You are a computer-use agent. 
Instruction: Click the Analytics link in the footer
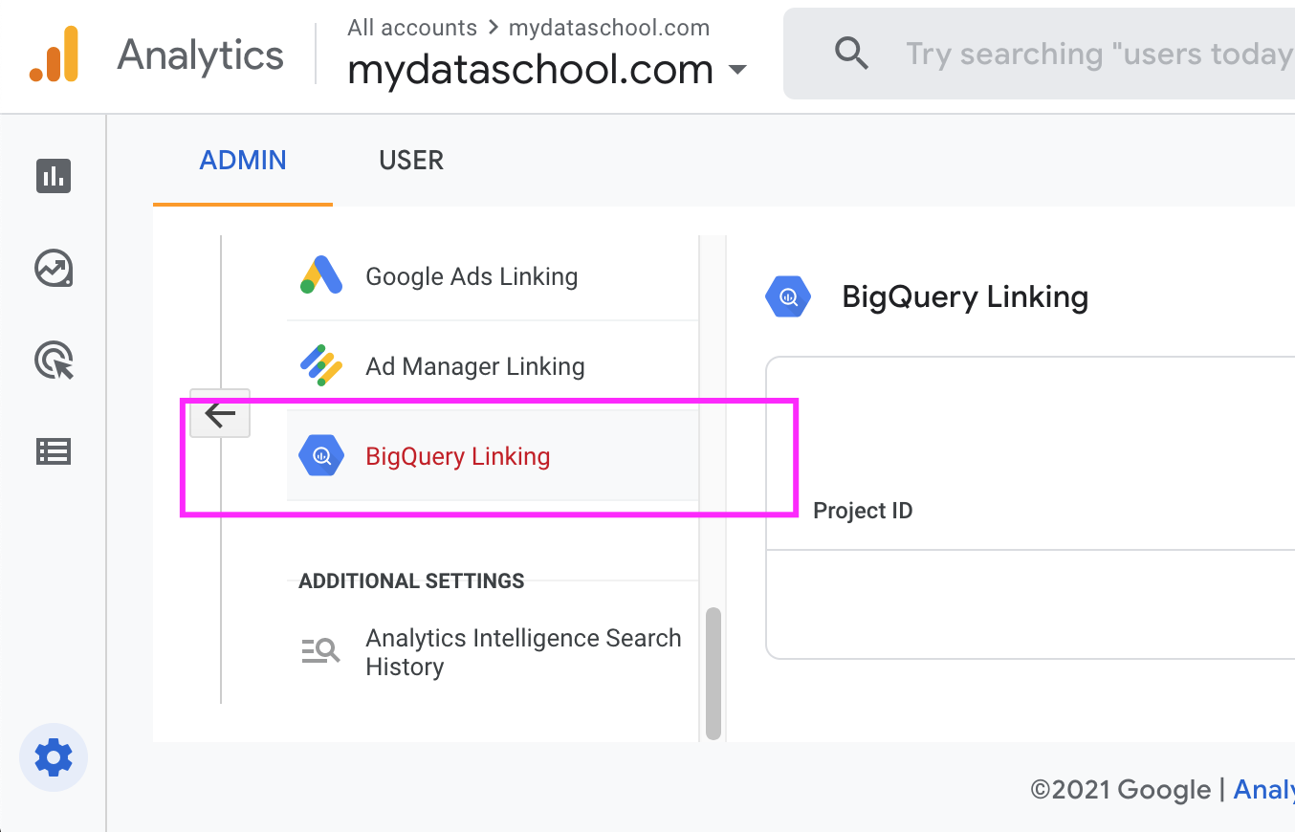1264,789
